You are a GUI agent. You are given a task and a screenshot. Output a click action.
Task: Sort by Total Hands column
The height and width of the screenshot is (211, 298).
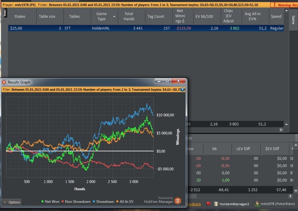[x=129, y=17]
